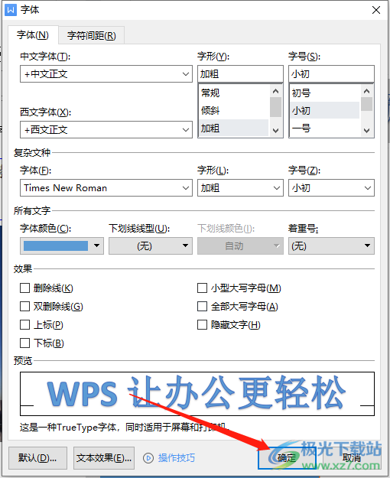Select 常规 in the font style list
Viewport: 390px width, 478px height.
[233, 93]
